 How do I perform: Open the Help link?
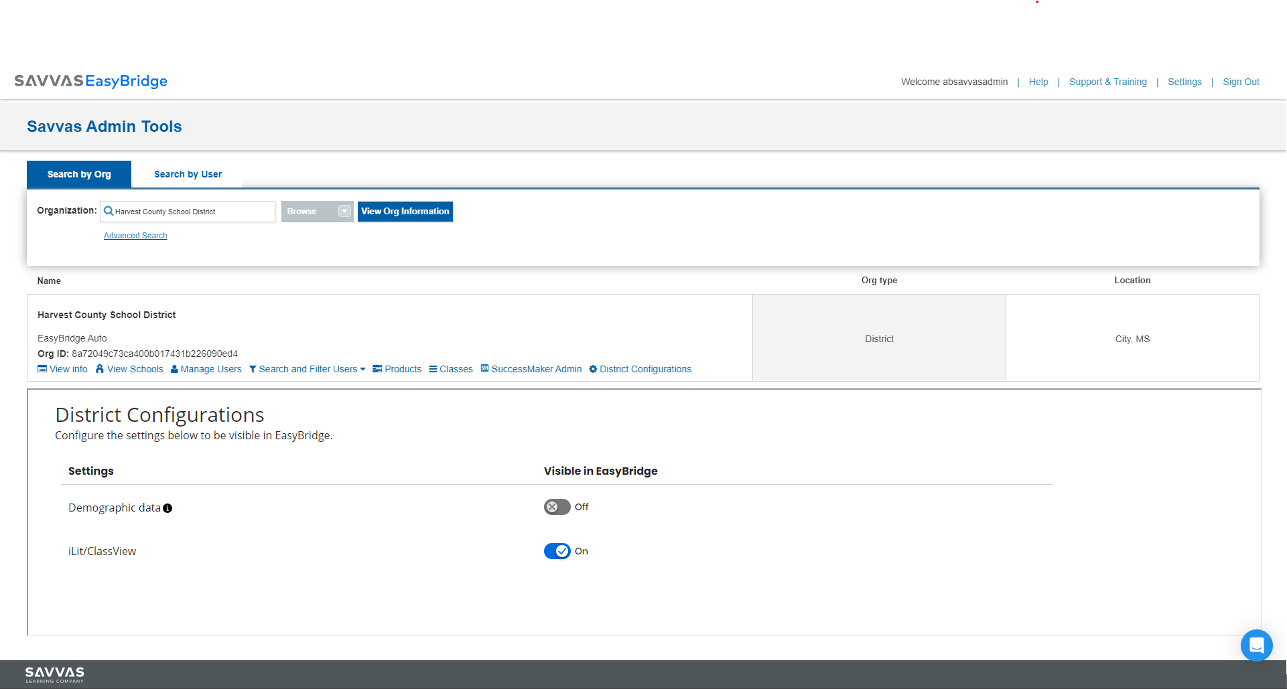pos(1038,82)
